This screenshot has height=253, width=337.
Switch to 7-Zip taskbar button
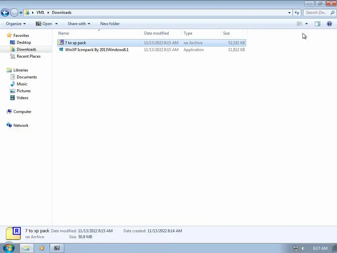[57, 248]
